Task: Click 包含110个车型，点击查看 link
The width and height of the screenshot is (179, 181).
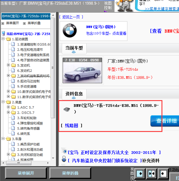Action: [x=106, y=33]
